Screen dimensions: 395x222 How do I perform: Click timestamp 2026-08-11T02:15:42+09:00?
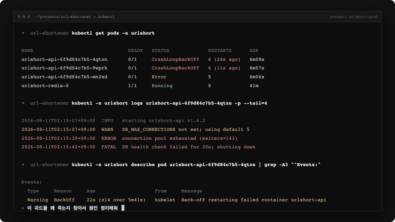point(58,147)
